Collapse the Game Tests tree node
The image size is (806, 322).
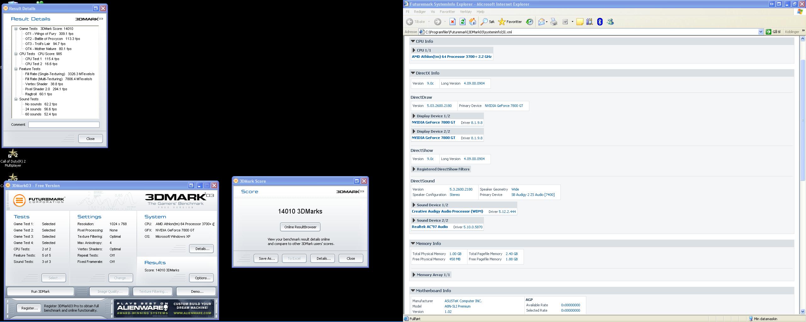click(16, 29)
